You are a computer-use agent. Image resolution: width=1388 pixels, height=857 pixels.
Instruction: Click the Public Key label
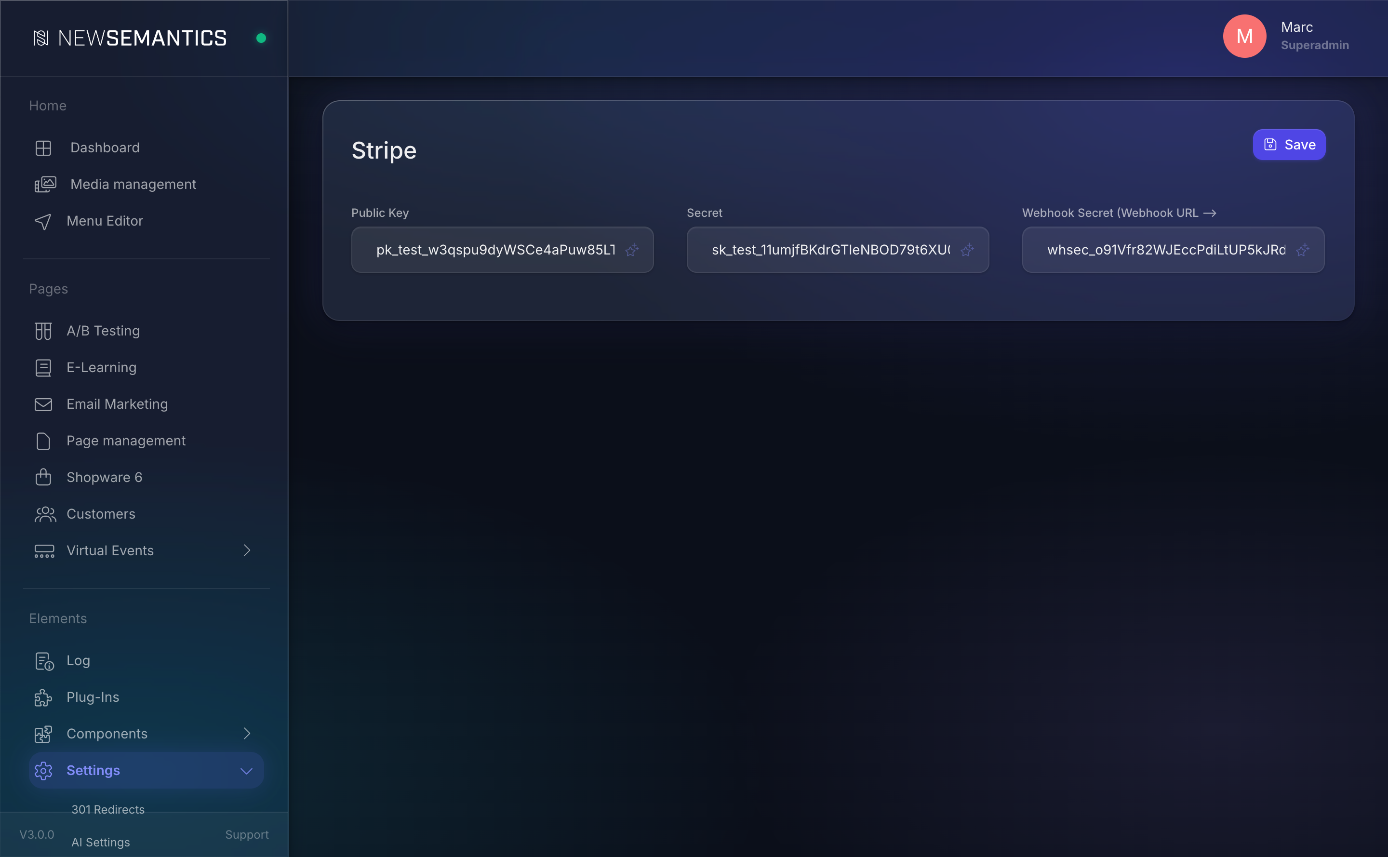pos(380,213)
